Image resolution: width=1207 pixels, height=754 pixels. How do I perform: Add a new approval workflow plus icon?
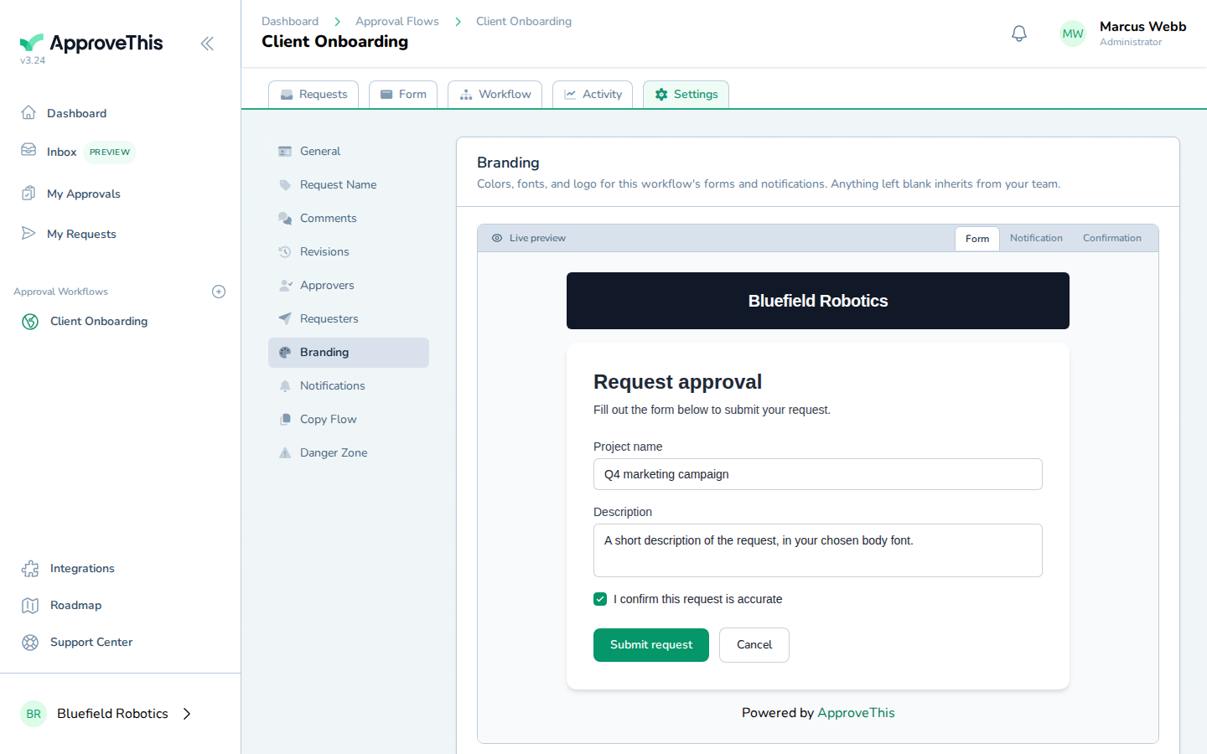pyautogui.click(x=219, y=292)
